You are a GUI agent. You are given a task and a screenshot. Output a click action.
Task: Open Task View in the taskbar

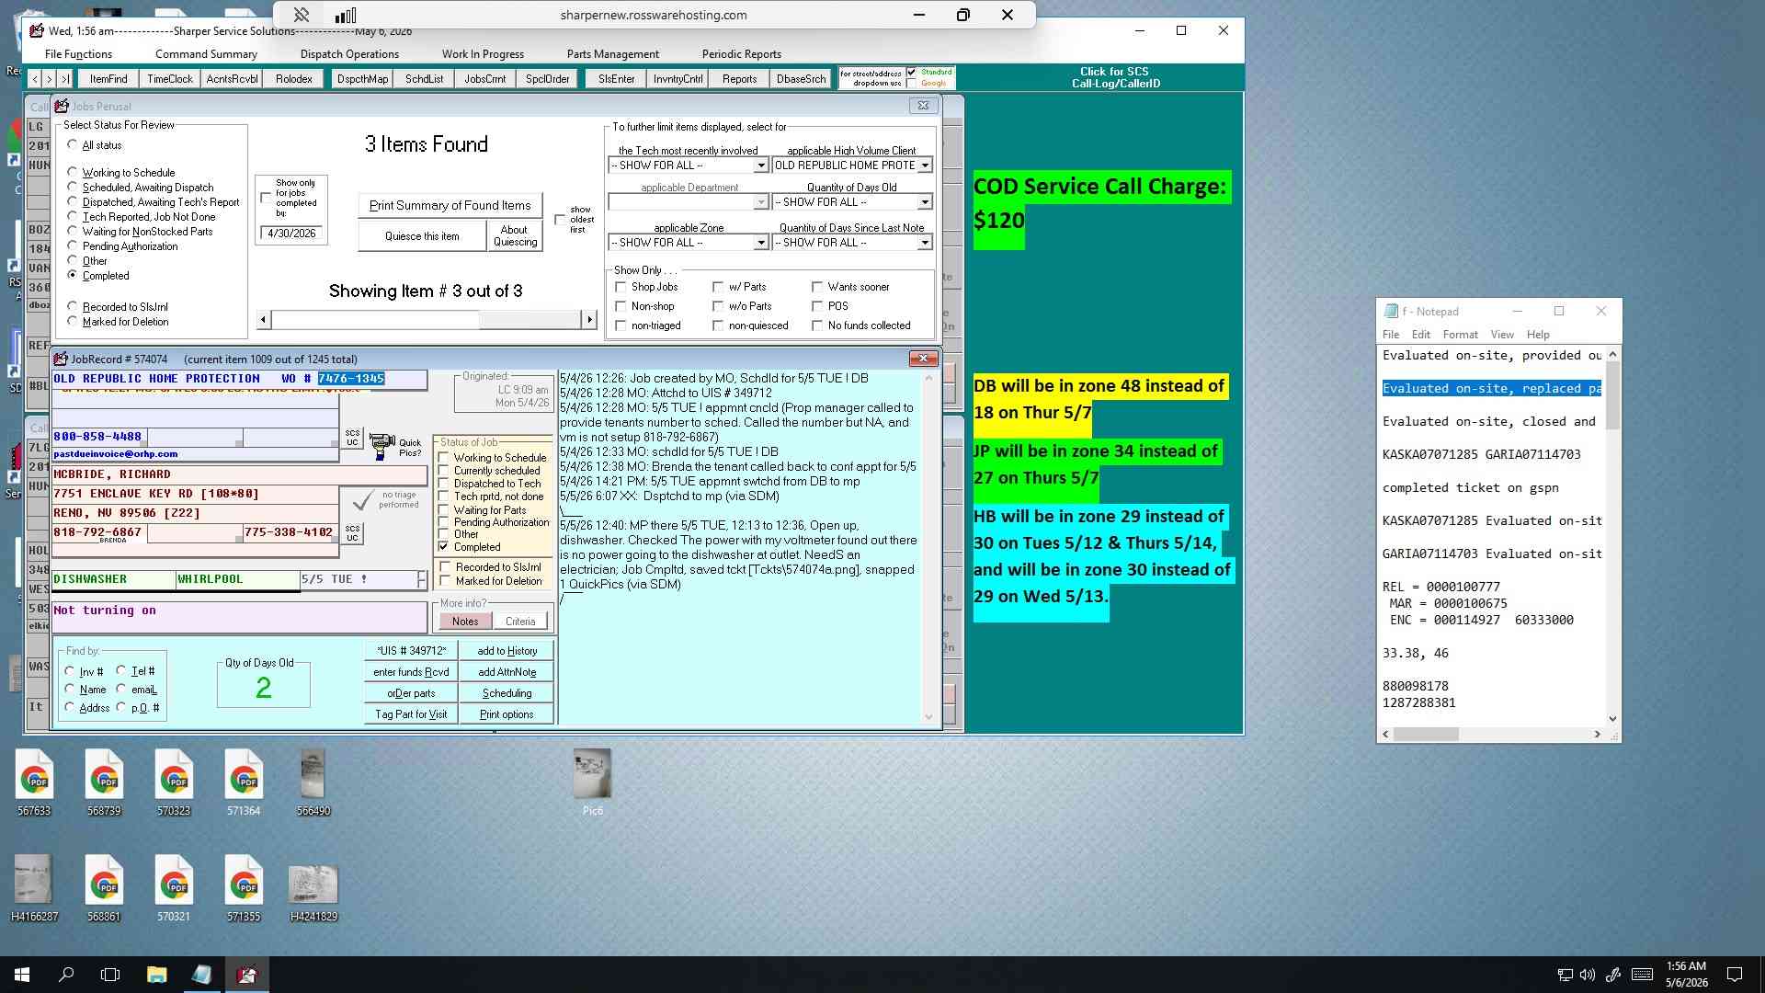(110, 975)
